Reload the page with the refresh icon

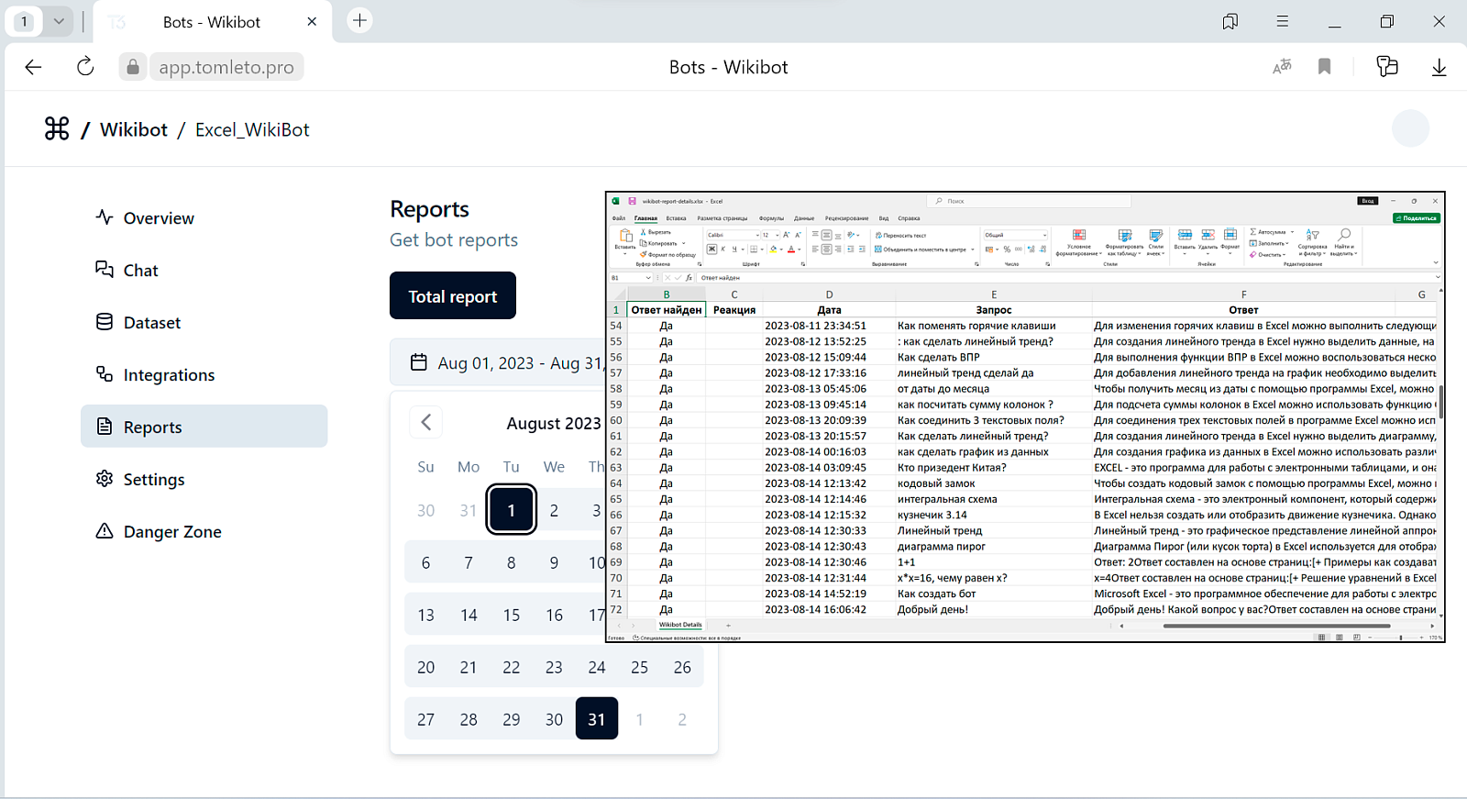(85, 67)
